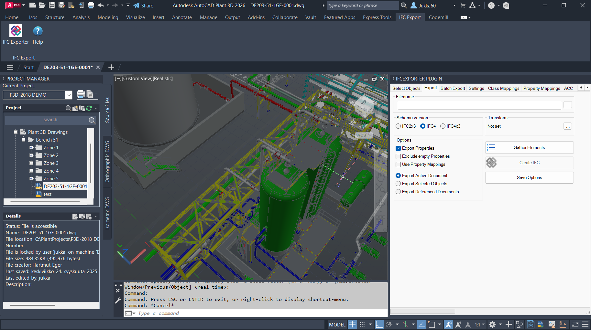Click the search magnifier in Project Manager
Screen dimensions: 591x330
click(92, 120)
